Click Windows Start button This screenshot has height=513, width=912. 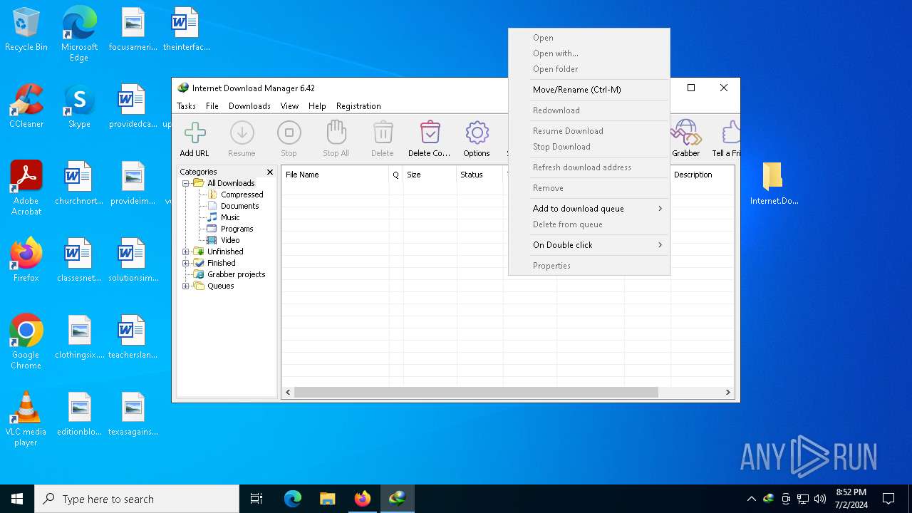(17, 499)
